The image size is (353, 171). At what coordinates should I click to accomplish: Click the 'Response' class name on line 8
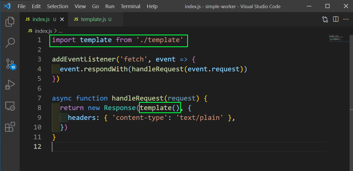click(120, 108)
